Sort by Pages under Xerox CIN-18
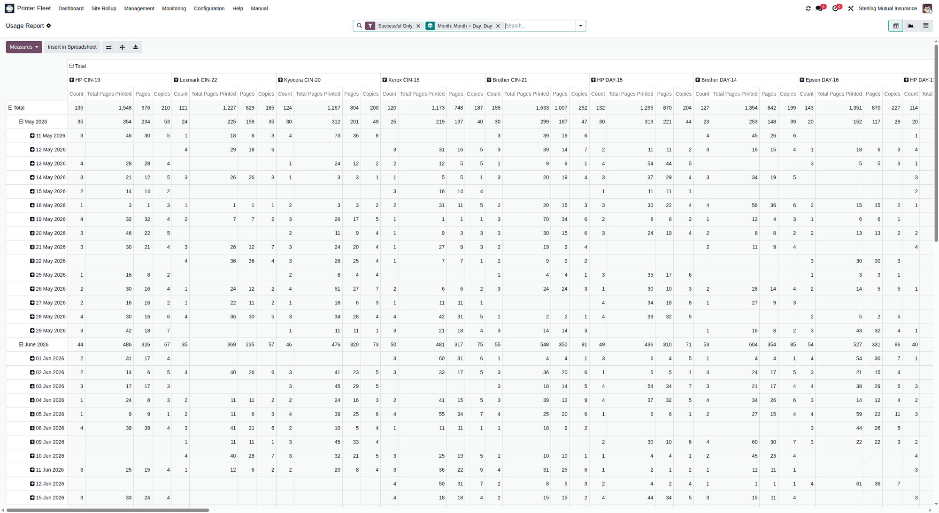The height and width of the screenshot is (513, 939). coord(455,94)
